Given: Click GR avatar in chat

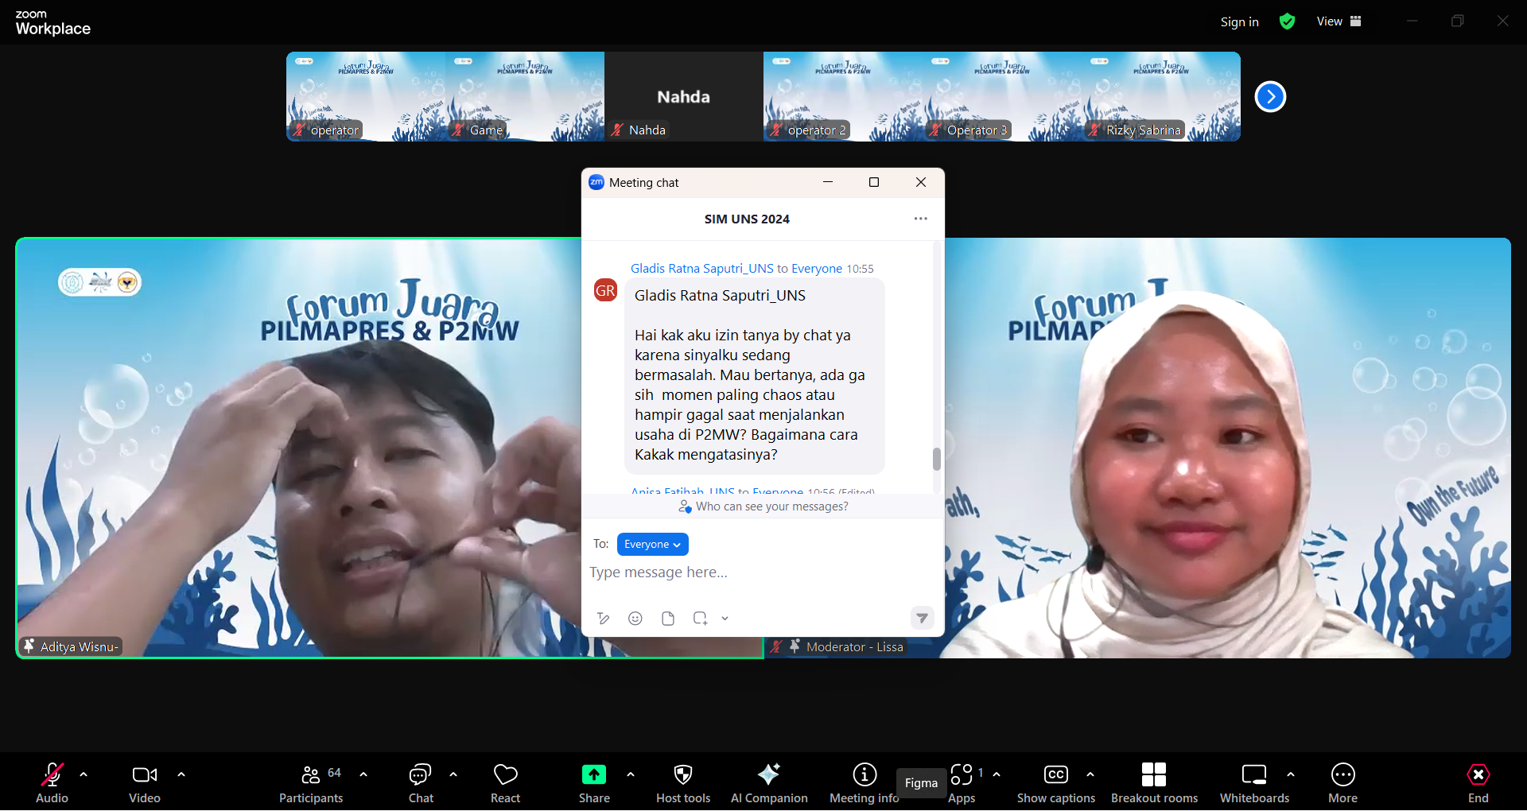Looking at the screenshot, I should click(606, 290).
